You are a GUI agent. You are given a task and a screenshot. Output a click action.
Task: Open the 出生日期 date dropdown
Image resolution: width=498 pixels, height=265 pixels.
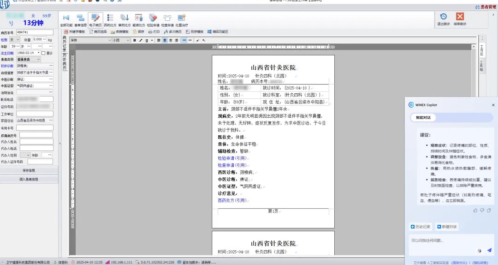click(x=39, y=53)
